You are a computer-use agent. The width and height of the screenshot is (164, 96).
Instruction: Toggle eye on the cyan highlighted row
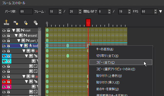coord(4,61)
